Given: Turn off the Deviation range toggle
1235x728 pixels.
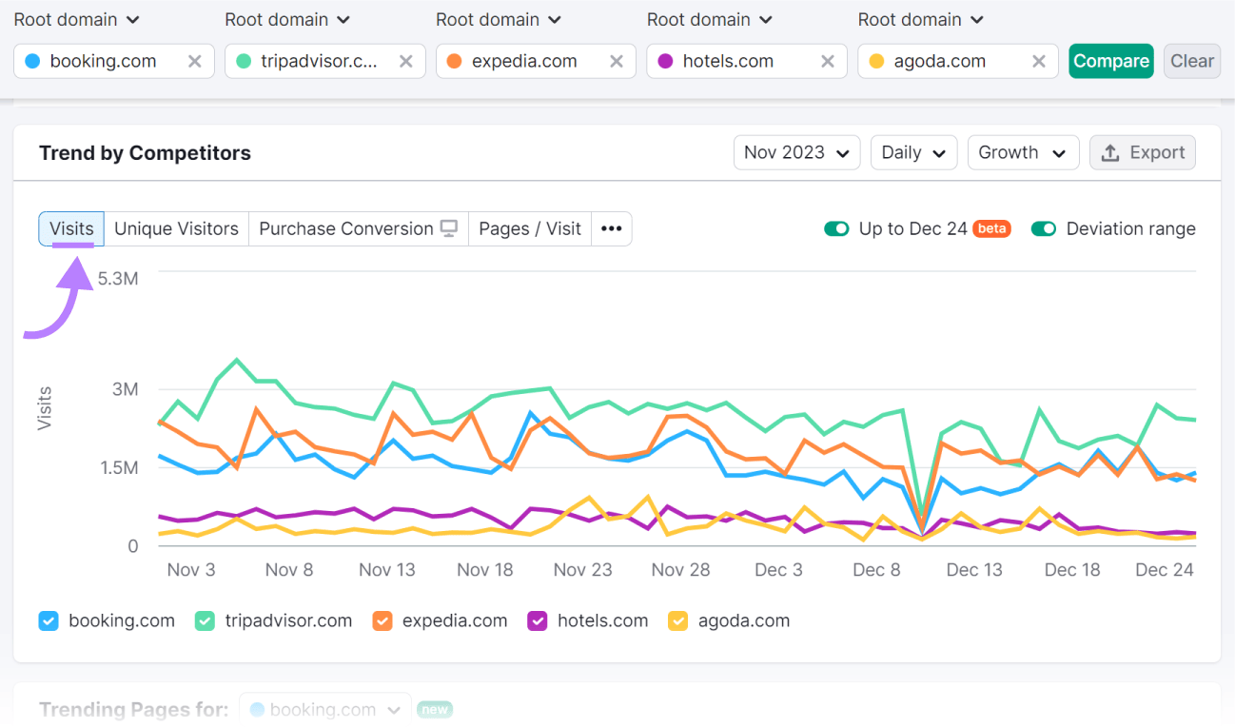Looking at the screenshot, I should tap(1043, 228).
